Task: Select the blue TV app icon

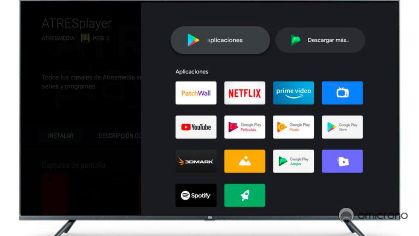Action: (342, 93)
